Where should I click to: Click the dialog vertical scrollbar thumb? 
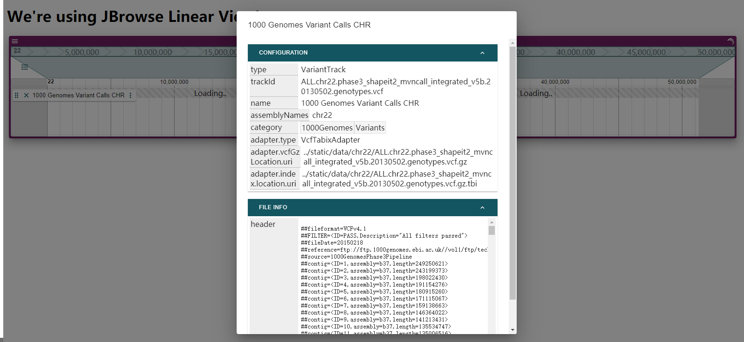(x=512, y=173)
